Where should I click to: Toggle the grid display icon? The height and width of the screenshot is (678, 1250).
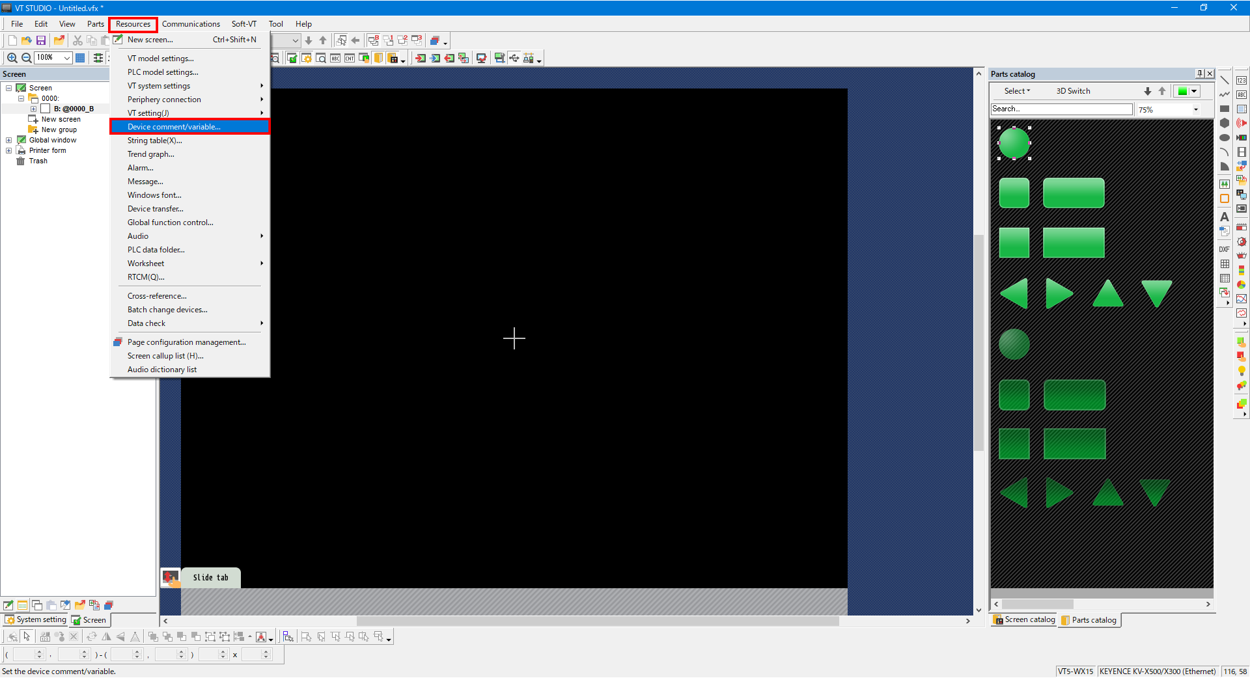point(80,58)
